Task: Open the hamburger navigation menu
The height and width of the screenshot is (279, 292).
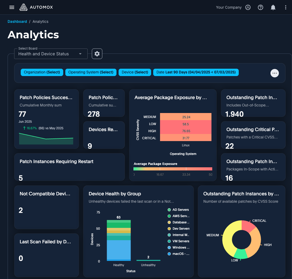Action: 12,7
